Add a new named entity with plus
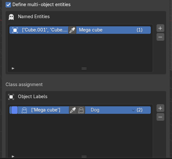 pos(160,28)
